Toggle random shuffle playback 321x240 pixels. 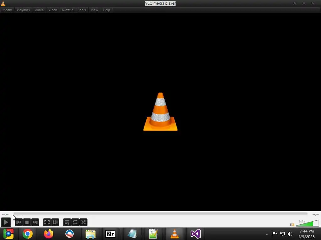(x=83, y=222)
